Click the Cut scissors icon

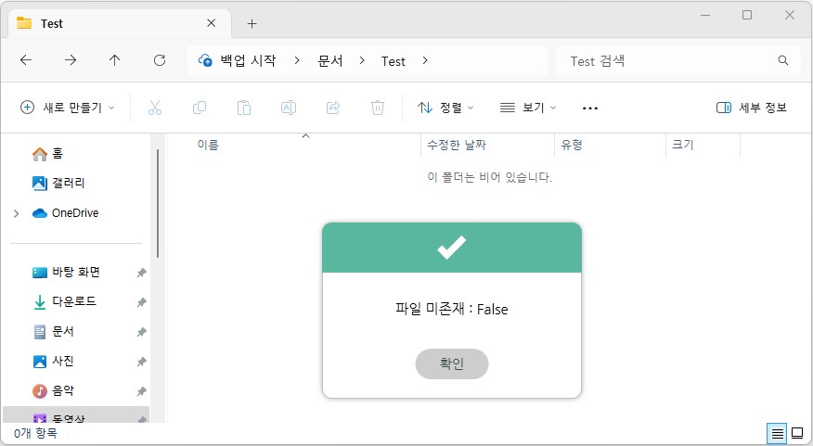point(155,108)
